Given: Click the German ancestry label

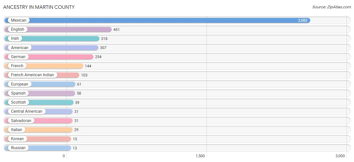Looking at the screenshot, I should click(x=18, y=57).
